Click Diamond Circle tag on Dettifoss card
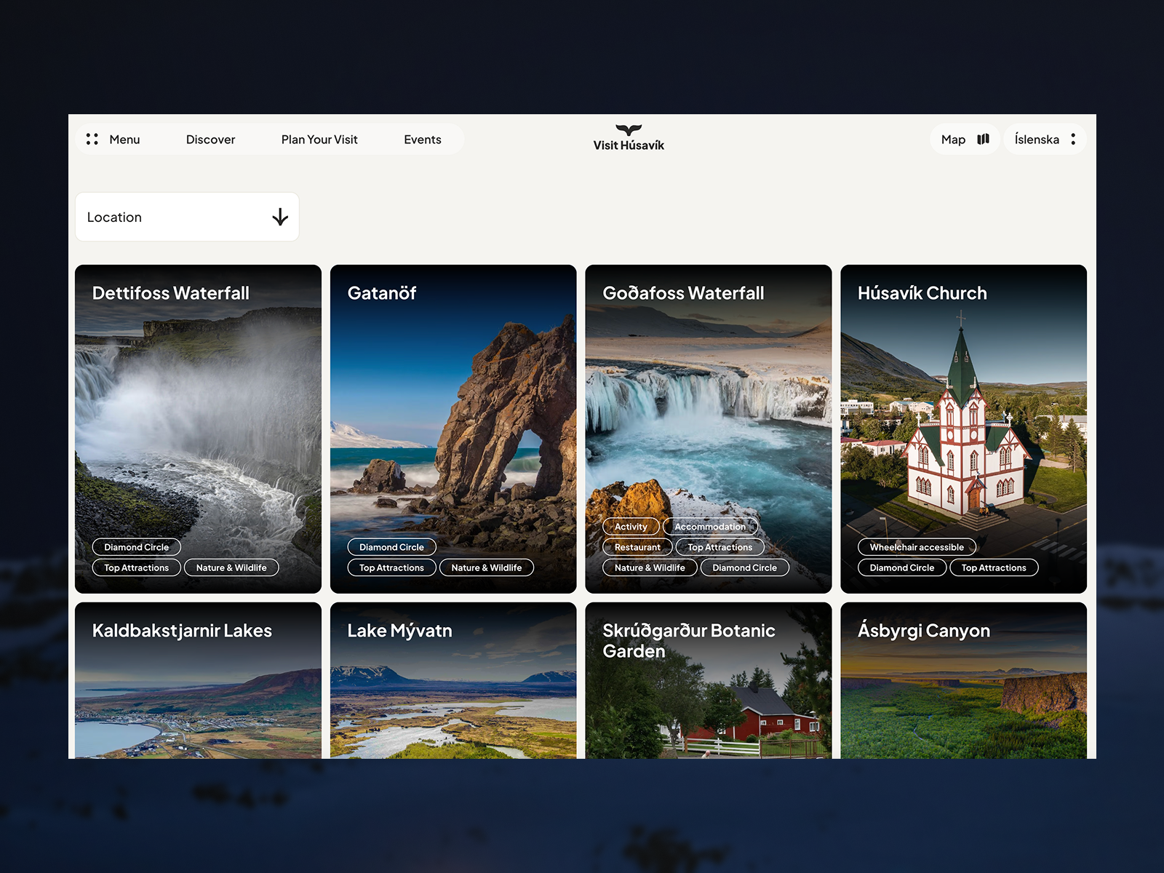1164x873 pixels. (136, 547)
